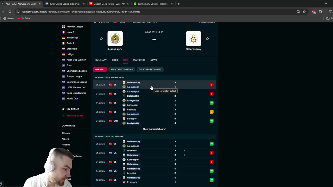Image resolution: width=333 pixels, height=187 pixels.
Task: Click the address bar URL field
Action: pos(156,12)
